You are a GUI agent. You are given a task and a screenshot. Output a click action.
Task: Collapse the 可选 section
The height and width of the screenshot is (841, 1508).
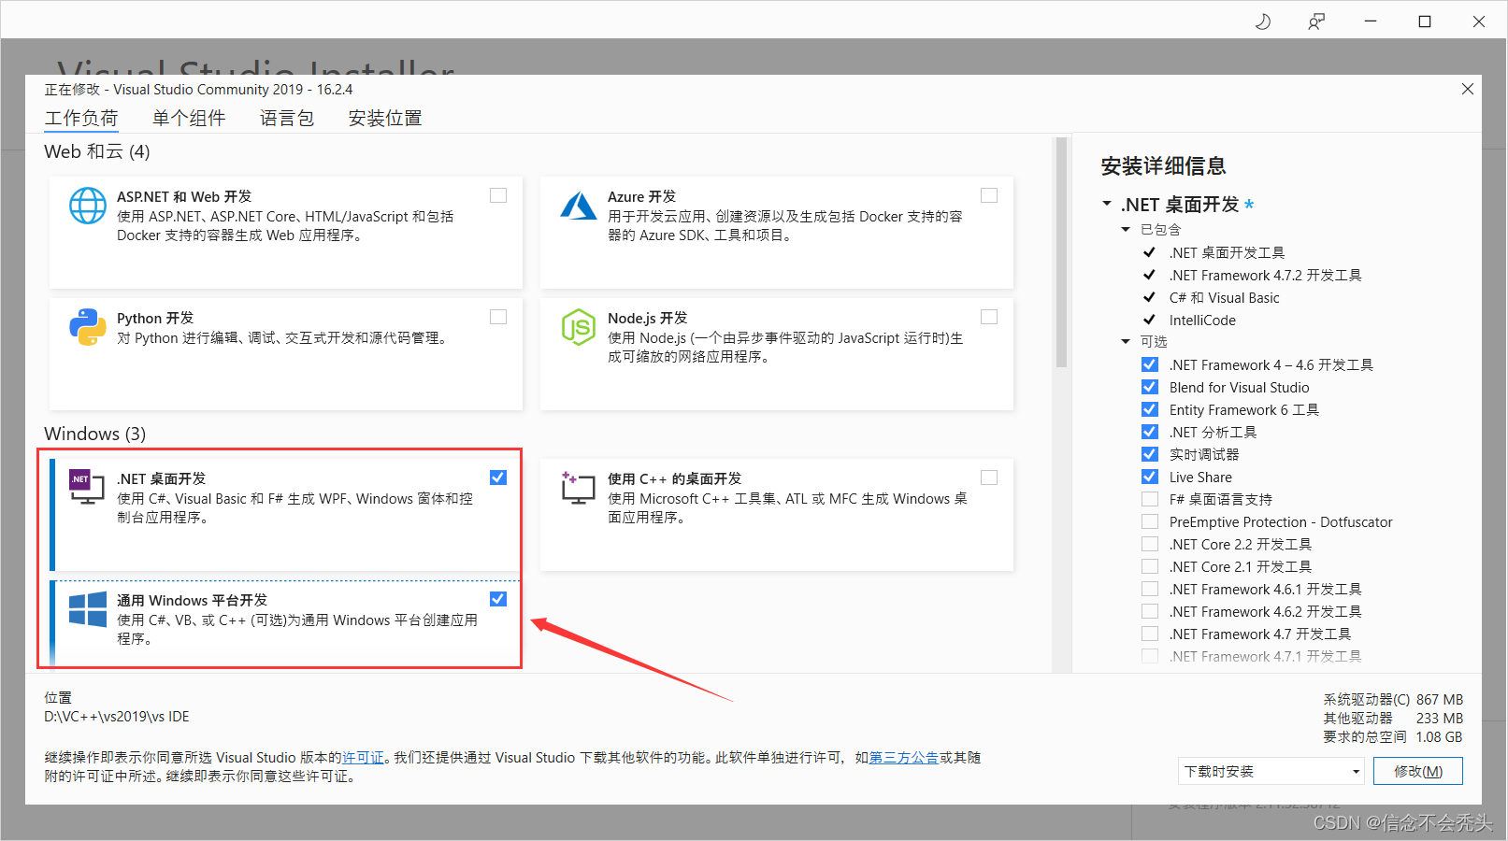tap(1126, 341)
